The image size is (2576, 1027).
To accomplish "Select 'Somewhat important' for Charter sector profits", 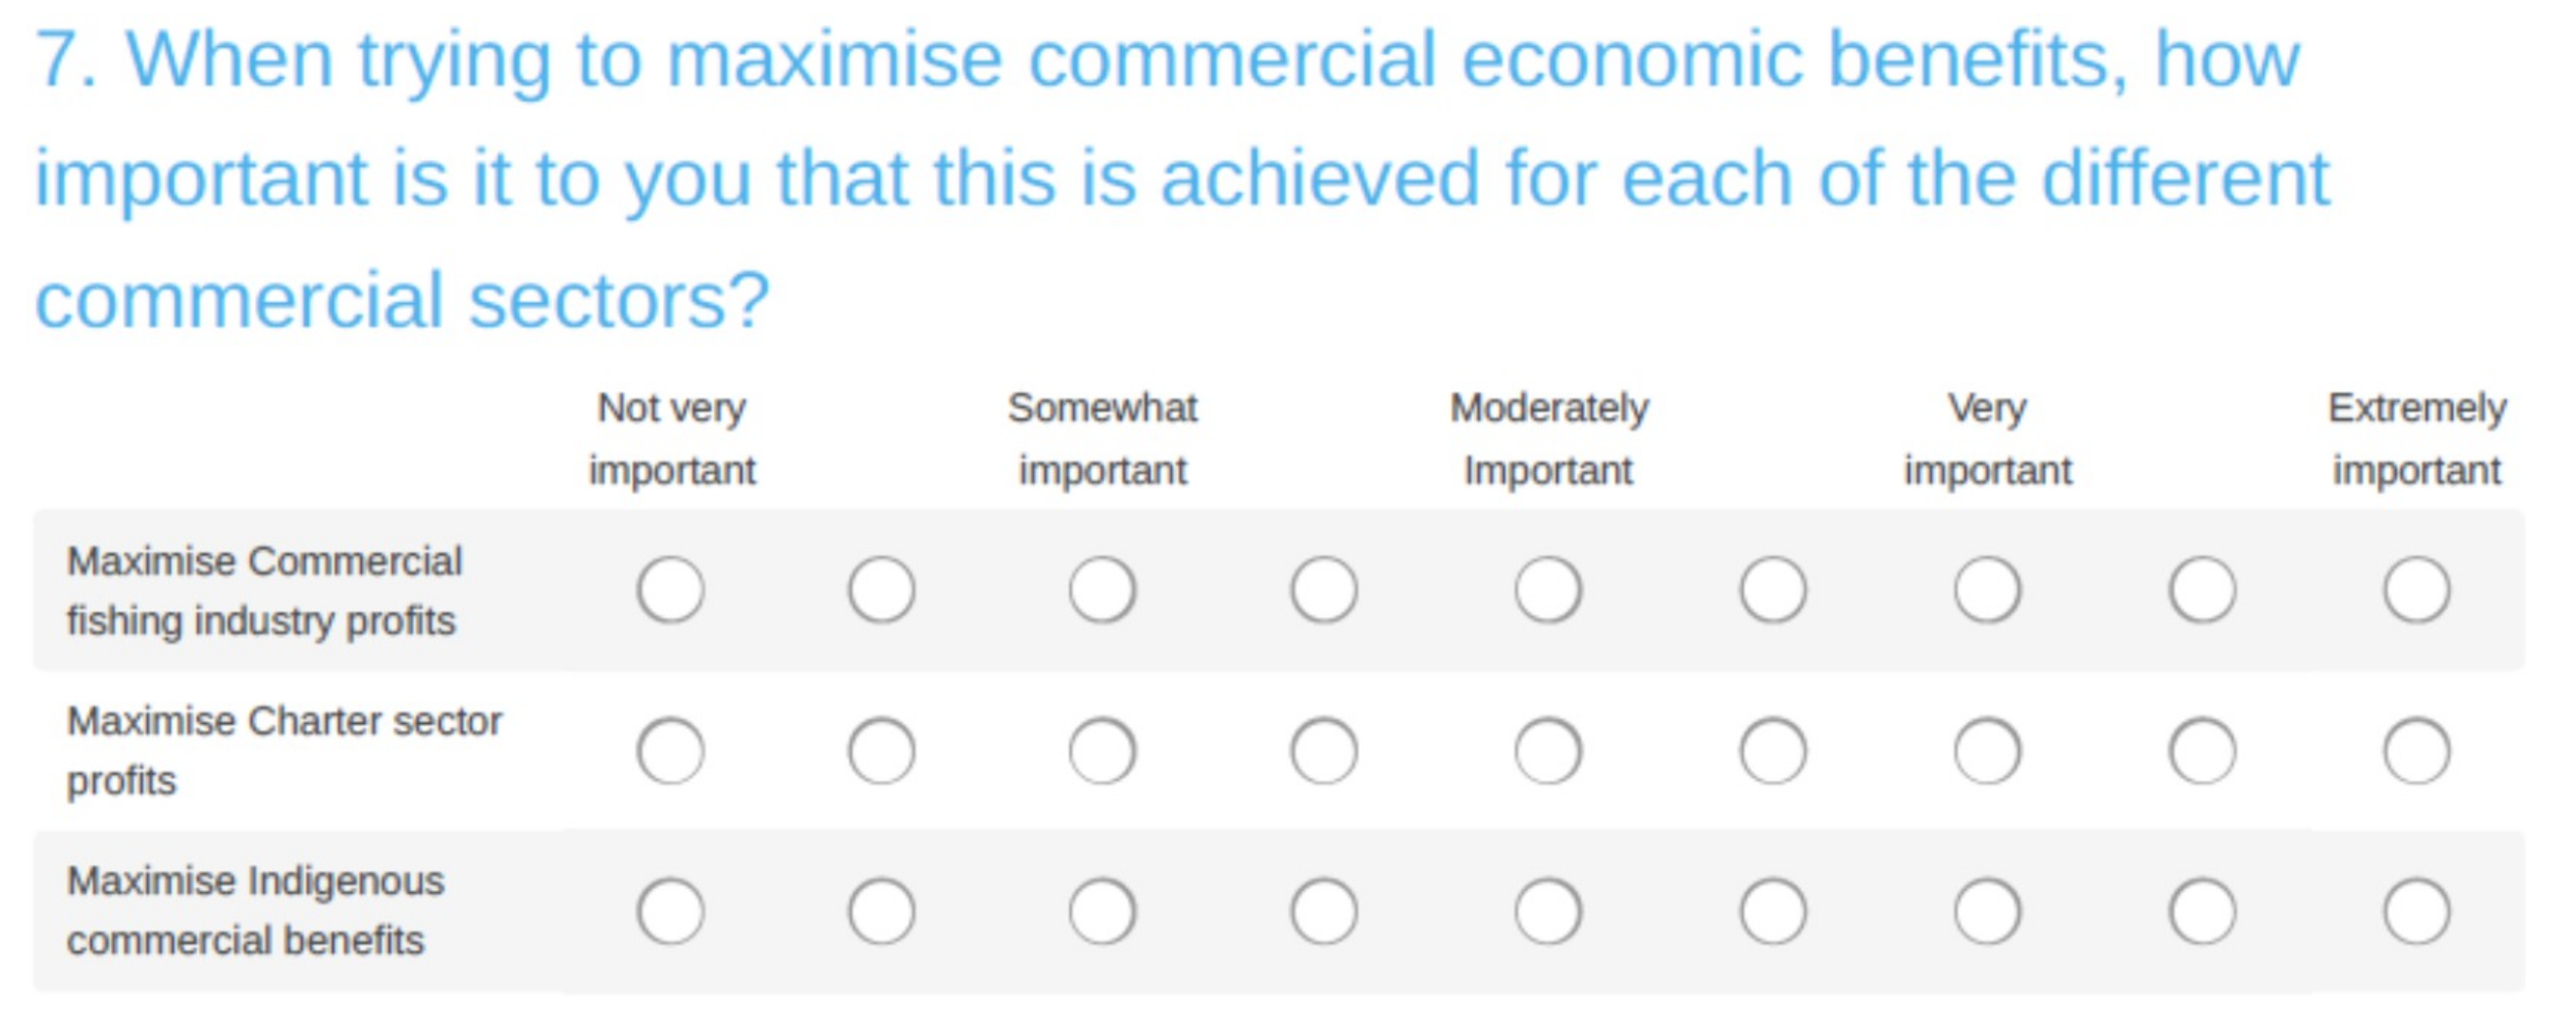I will pos(1102,750).
